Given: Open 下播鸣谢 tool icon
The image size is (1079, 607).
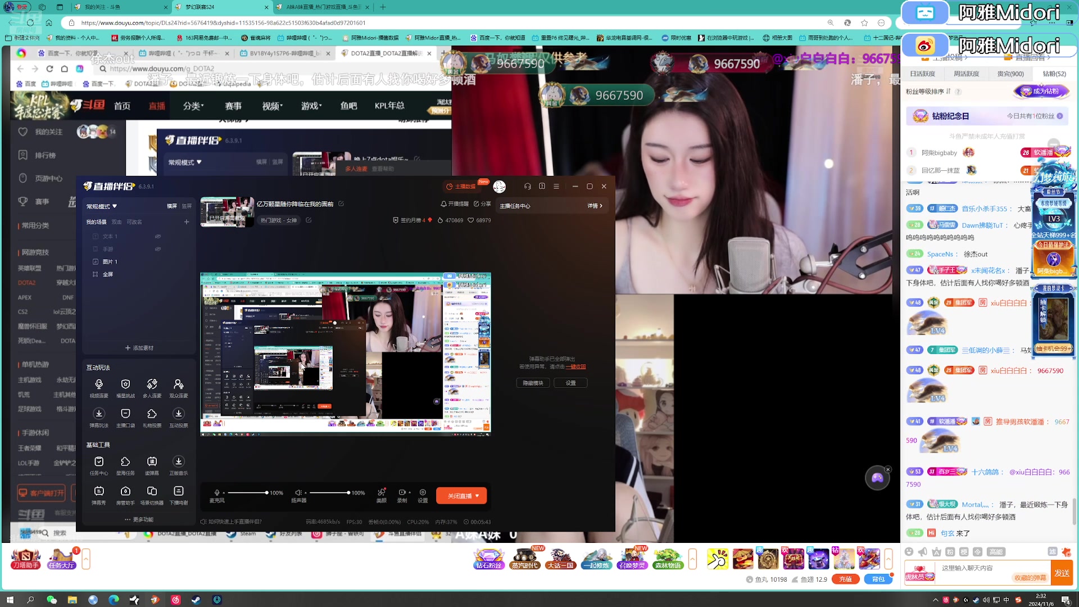Looking at the screenshot, I should pyautogui.click(x=179, y=495).
